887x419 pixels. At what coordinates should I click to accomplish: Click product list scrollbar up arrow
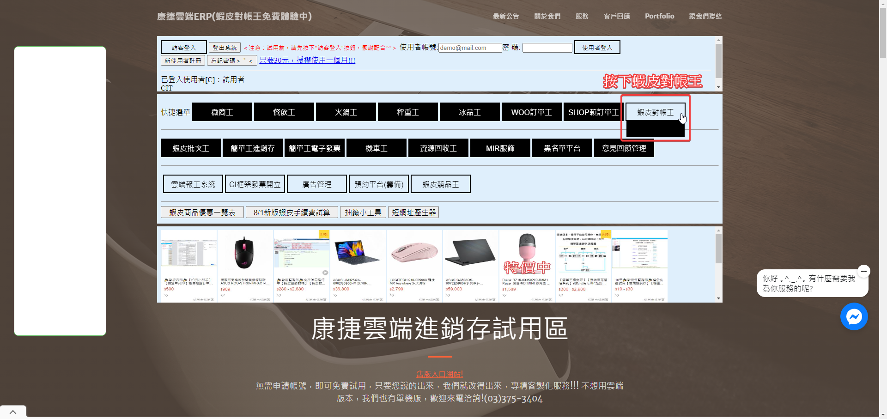pyautogui.click(x=718, y=230)
